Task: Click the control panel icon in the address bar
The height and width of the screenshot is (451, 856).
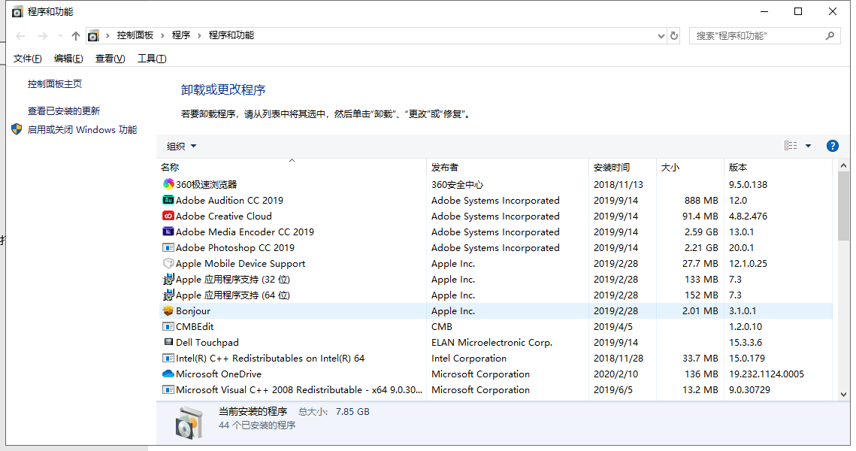Action: coord(93,35)
